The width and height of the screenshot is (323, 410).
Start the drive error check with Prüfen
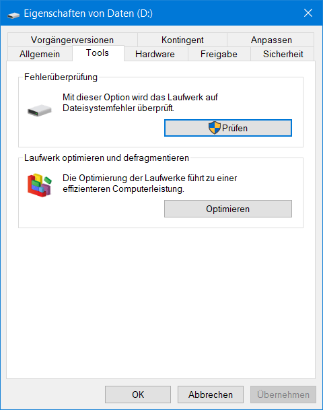coord(228,128)
